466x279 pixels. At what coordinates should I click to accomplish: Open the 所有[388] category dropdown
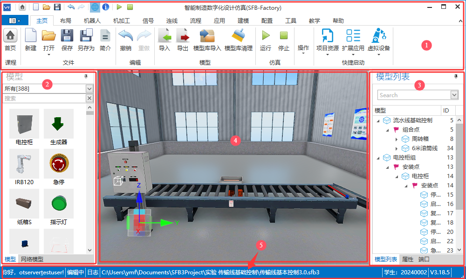[x=89, y=88]
